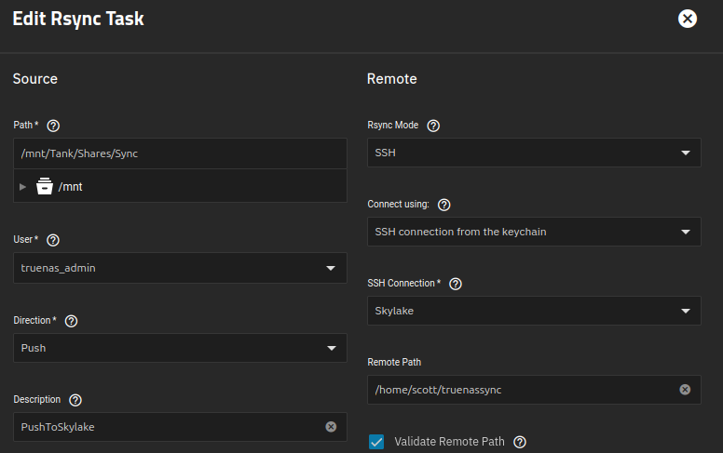Show help for Connect using
Viewport: 723px width, 453px height.
click(x=444, y=205)
